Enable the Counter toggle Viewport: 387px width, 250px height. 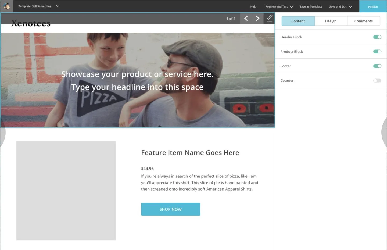(x=377, y=80)
